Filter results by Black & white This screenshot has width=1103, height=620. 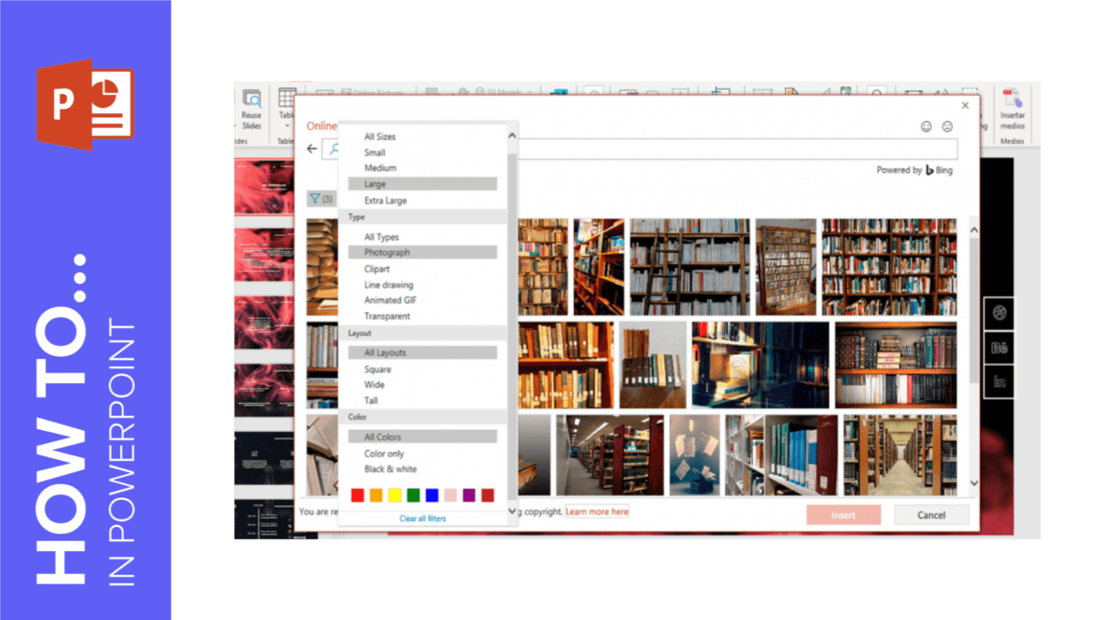[x=390, y=469]
